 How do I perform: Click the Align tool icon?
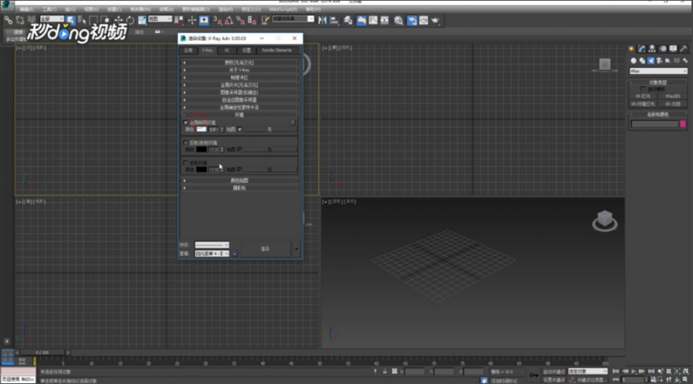[334, 20]
